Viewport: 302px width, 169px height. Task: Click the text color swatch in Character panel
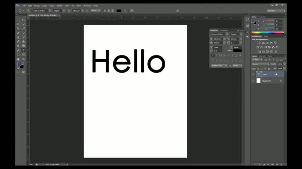[237, 51]
